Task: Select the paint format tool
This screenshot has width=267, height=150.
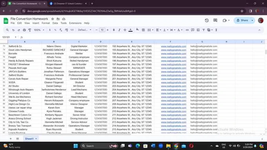Action: (x=29, y=30)
